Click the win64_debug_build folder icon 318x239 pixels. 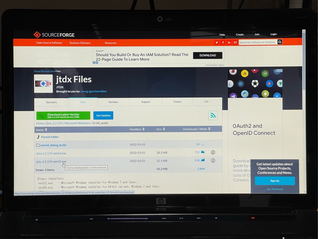pyautogui.click(x=38, y=145)
